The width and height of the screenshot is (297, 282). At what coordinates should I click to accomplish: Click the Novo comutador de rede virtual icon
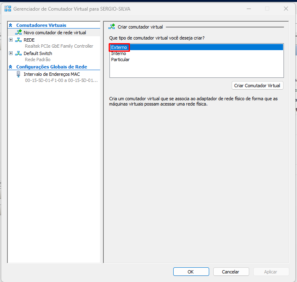tap(18, 32)
